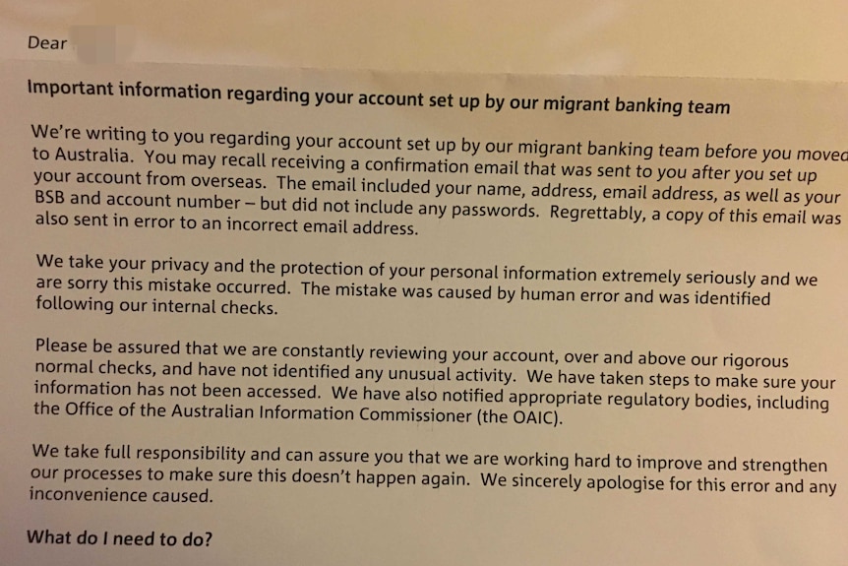The height and width of the screenshot is (566, 848).
Task: Click 'inconvenience caused' at paragraph end
Action: (121, 494)
